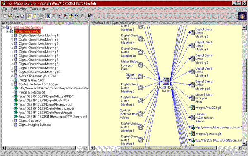Collapse the Digital Imaging Syllabus root node
The width and height of the screenshot is (248, 156).
pos(3,28)
